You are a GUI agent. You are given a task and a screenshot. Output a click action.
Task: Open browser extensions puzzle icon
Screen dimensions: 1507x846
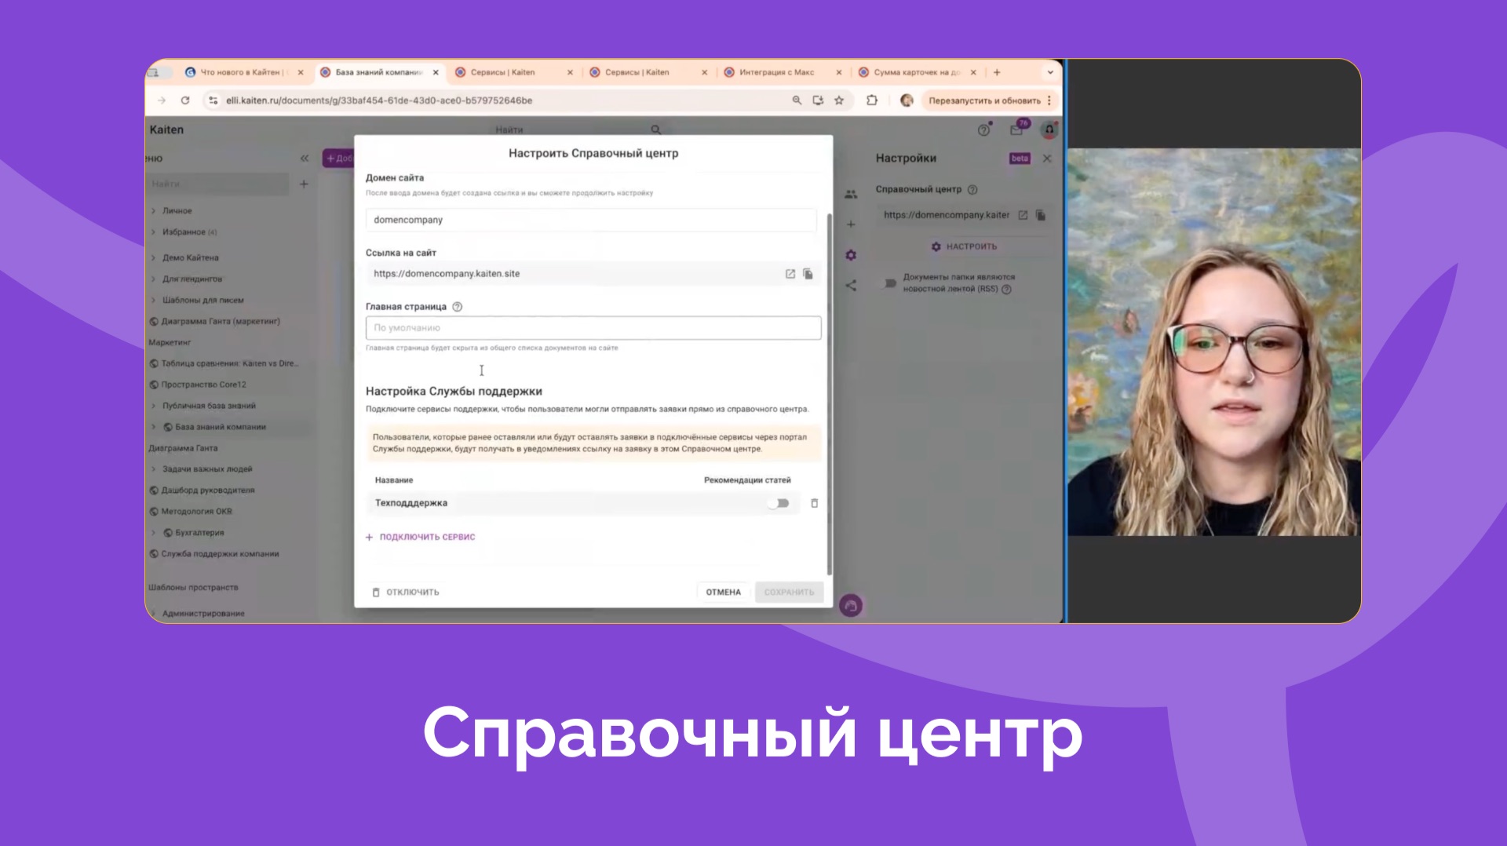[872, 100]
